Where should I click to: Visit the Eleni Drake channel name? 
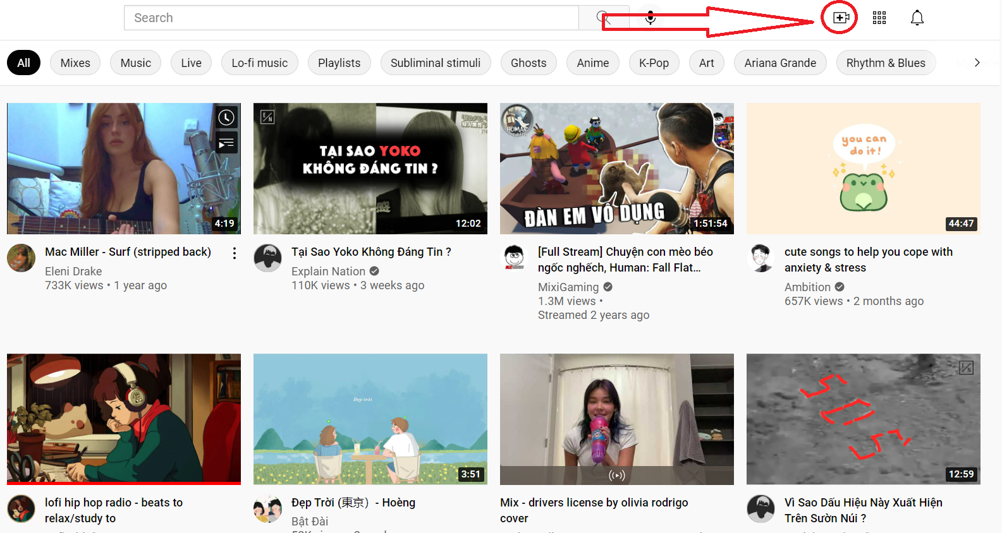click(73, 272)
